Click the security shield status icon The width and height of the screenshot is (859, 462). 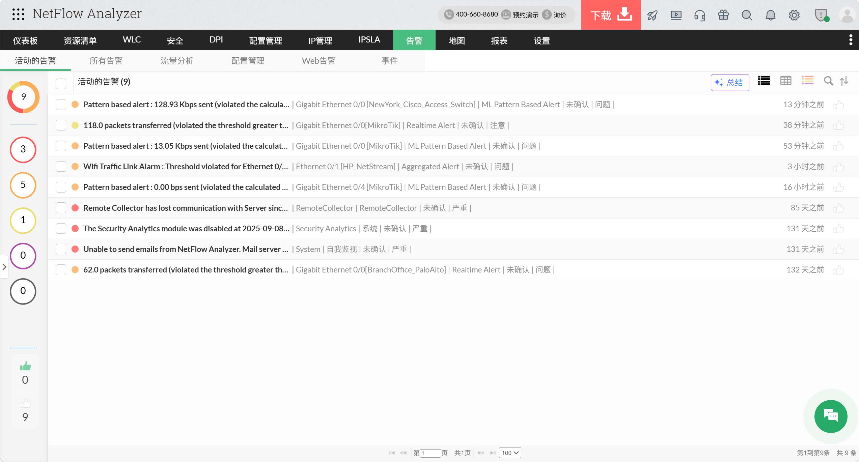822,15
